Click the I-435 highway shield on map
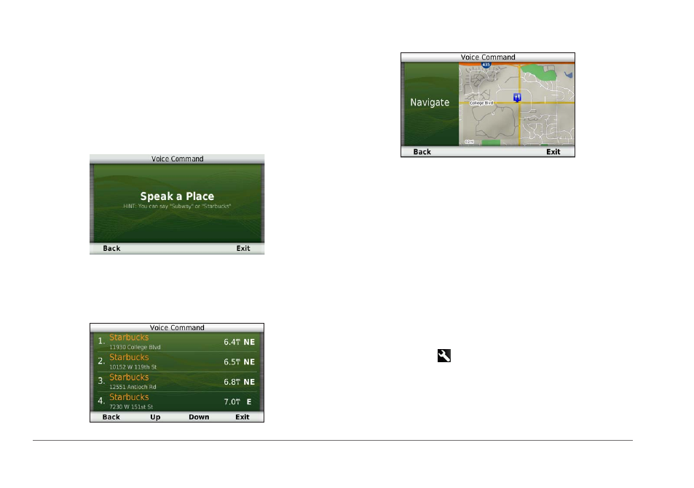The image size is (694, 488). coord(486,65)
